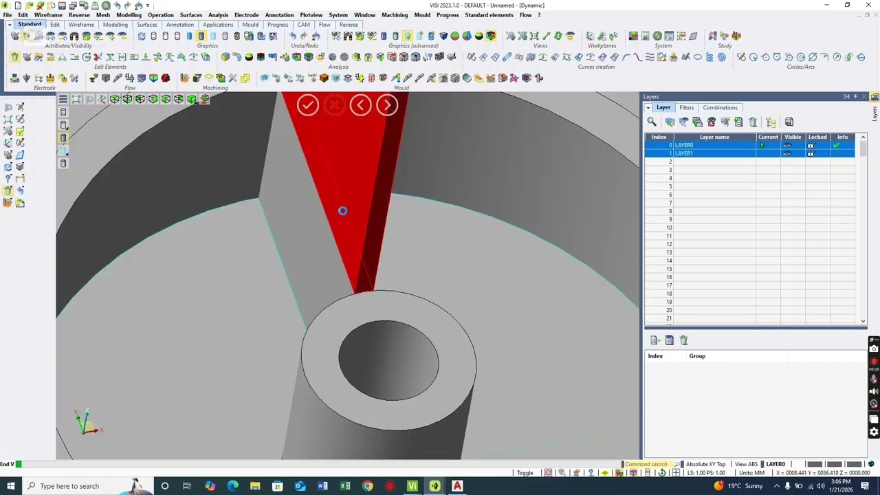Open Microsoft Word from the taskbar
The height and width of the screenshot is (495, 880).
322,486
